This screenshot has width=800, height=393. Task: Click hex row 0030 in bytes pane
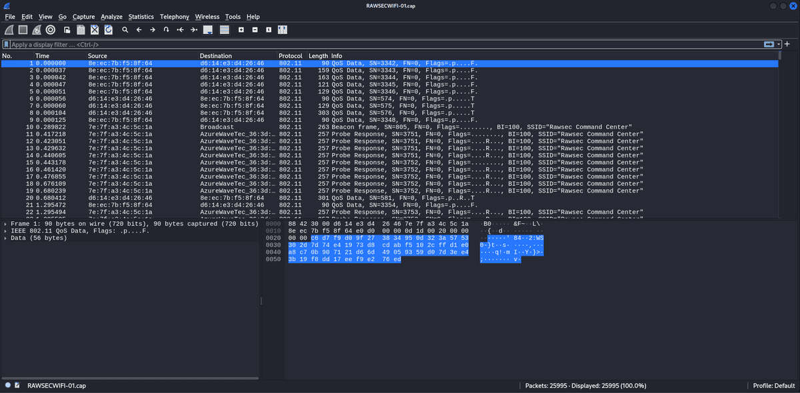[379, 245]
